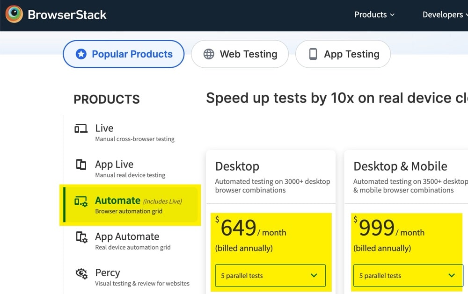This screenshot has width=468, height=294.
Task: Select the Popular Products tab
Action: coord(124,54)
